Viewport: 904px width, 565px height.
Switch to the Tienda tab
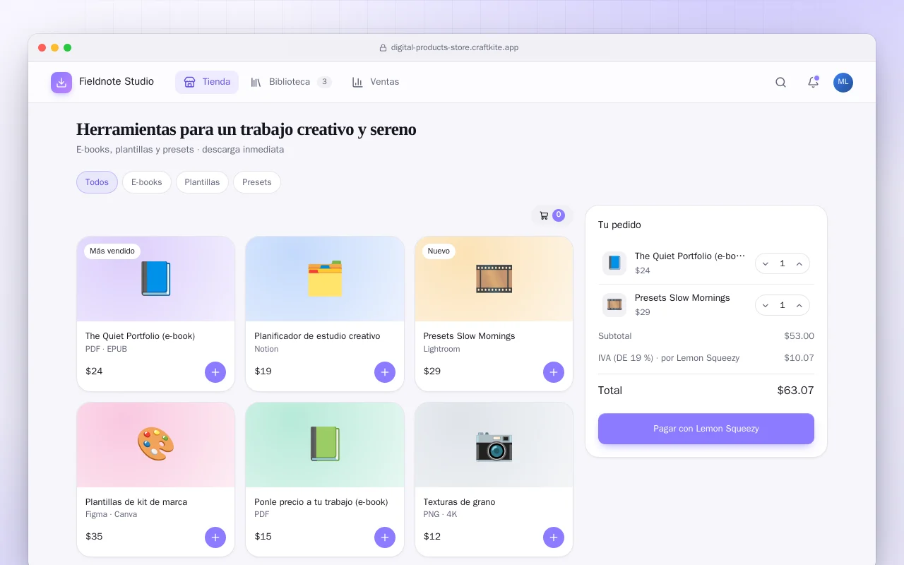click(x=207, y=82)
